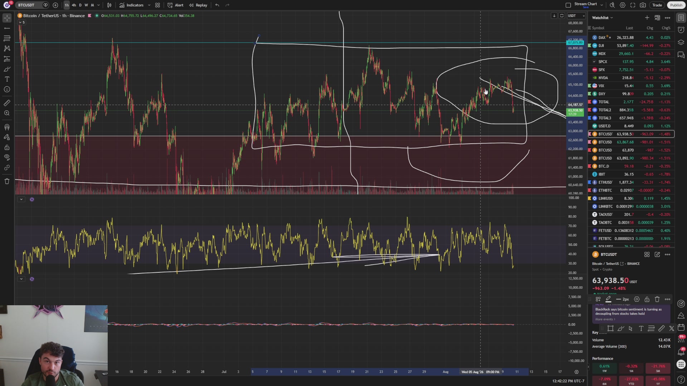Undo the last chart action

[217, 5]
